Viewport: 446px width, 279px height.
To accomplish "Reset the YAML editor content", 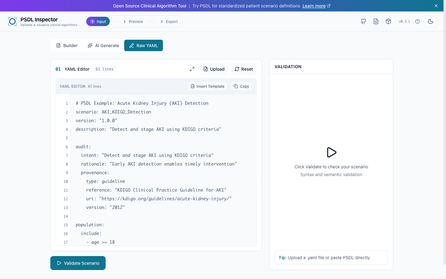I will click(x=243, y=69).
